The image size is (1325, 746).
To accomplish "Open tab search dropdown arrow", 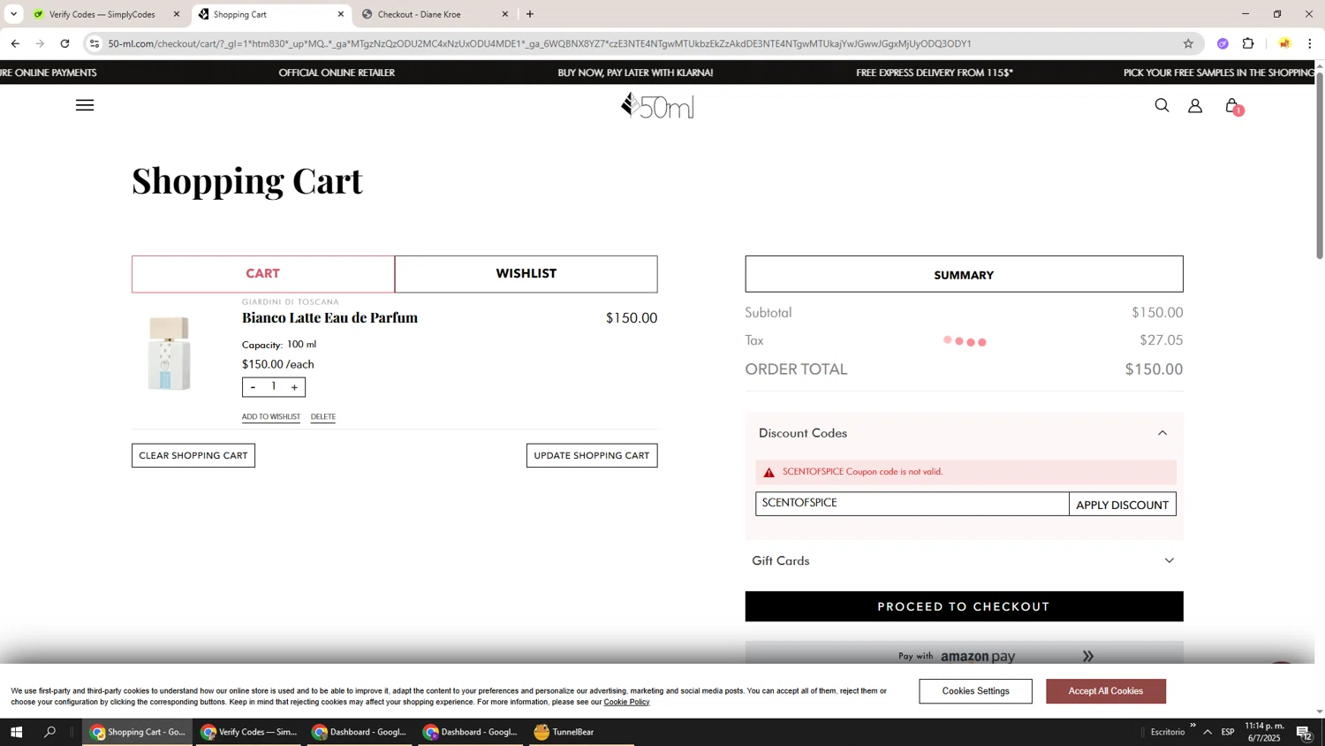I will pos(13,14).
